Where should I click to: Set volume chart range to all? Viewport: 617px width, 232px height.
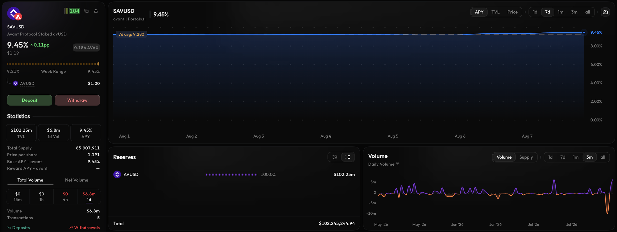click(x=603, y=157)
